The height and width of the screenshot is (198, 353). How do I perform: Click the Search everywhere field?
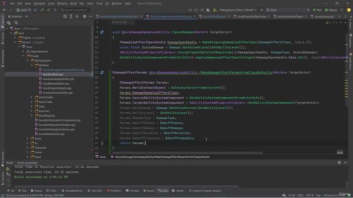tap(75, 10)
